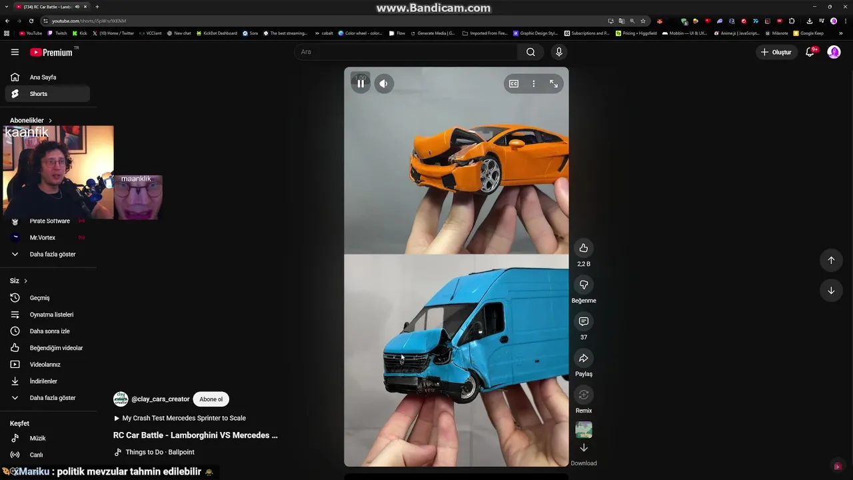Open the Short's three-dot options menu

[534, 83]
